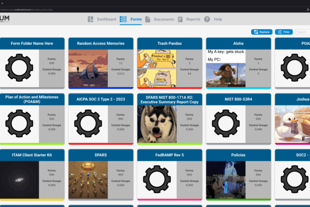This screenshot has width=310, height=207.
Task: Click the Forms list icon
Action: tap(124, 19)
